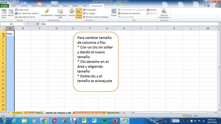Switch to Page Layout view
Image resolution: width=221 pixels, height=124 pixels.
(187, 116)
